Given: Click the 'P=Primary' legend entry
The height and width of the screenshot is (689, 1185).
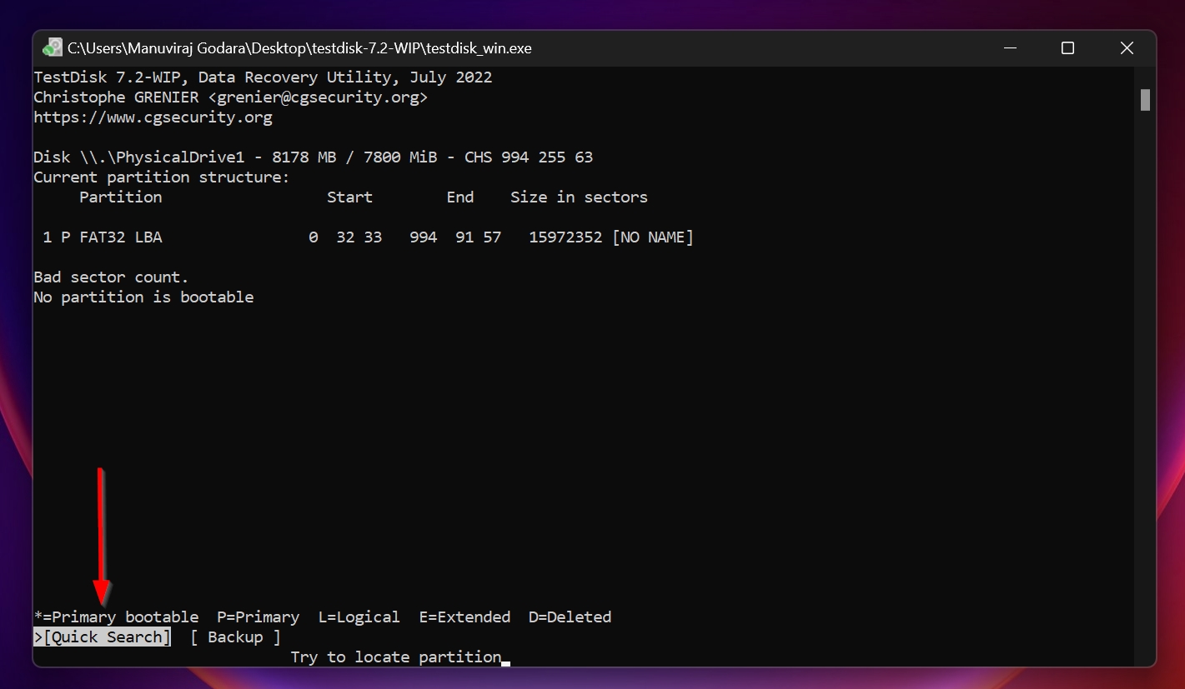Looking at the screenshot, I should pos(258,617).
